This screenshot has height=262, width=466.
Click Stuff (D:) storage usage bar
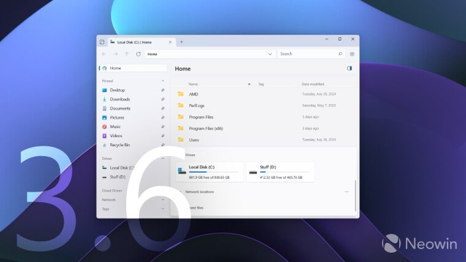pos(285,172)
